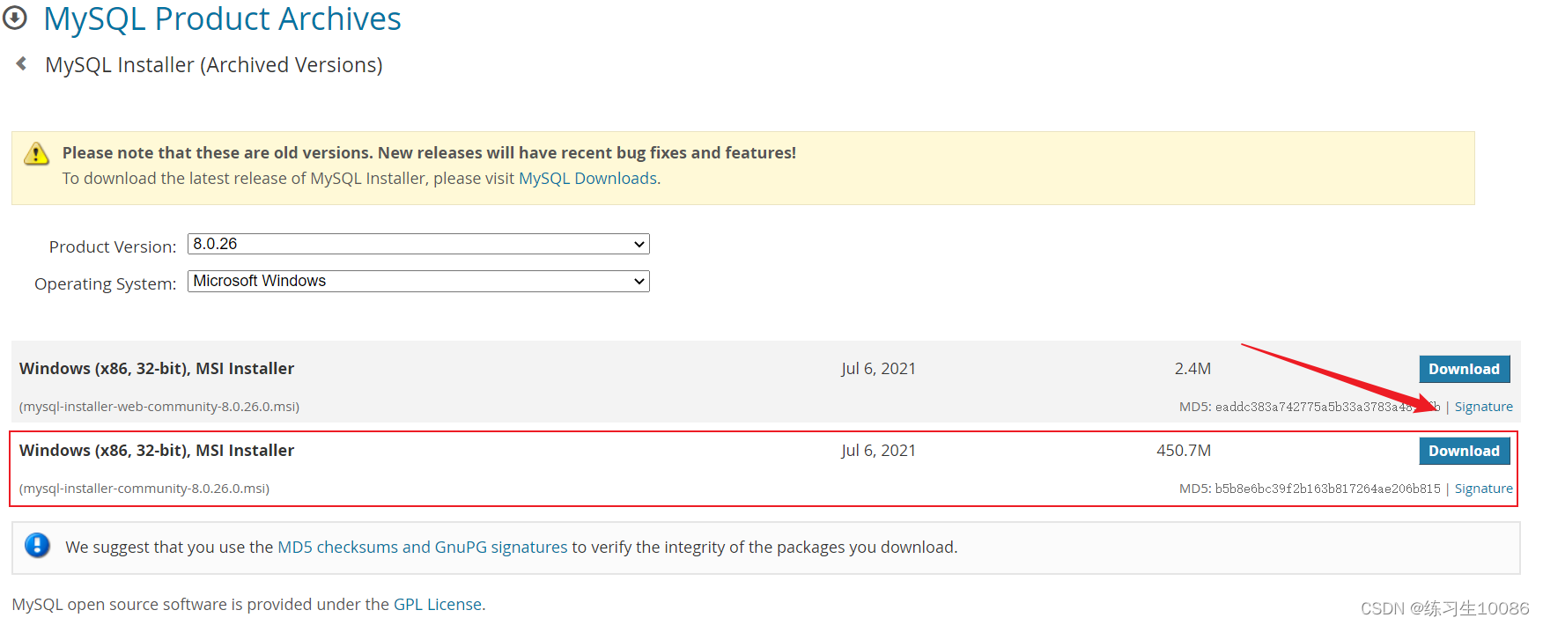Click the 2.4M file size value
The width and height of the screenshot is (1543, 625).
[x=1192, y=369]
